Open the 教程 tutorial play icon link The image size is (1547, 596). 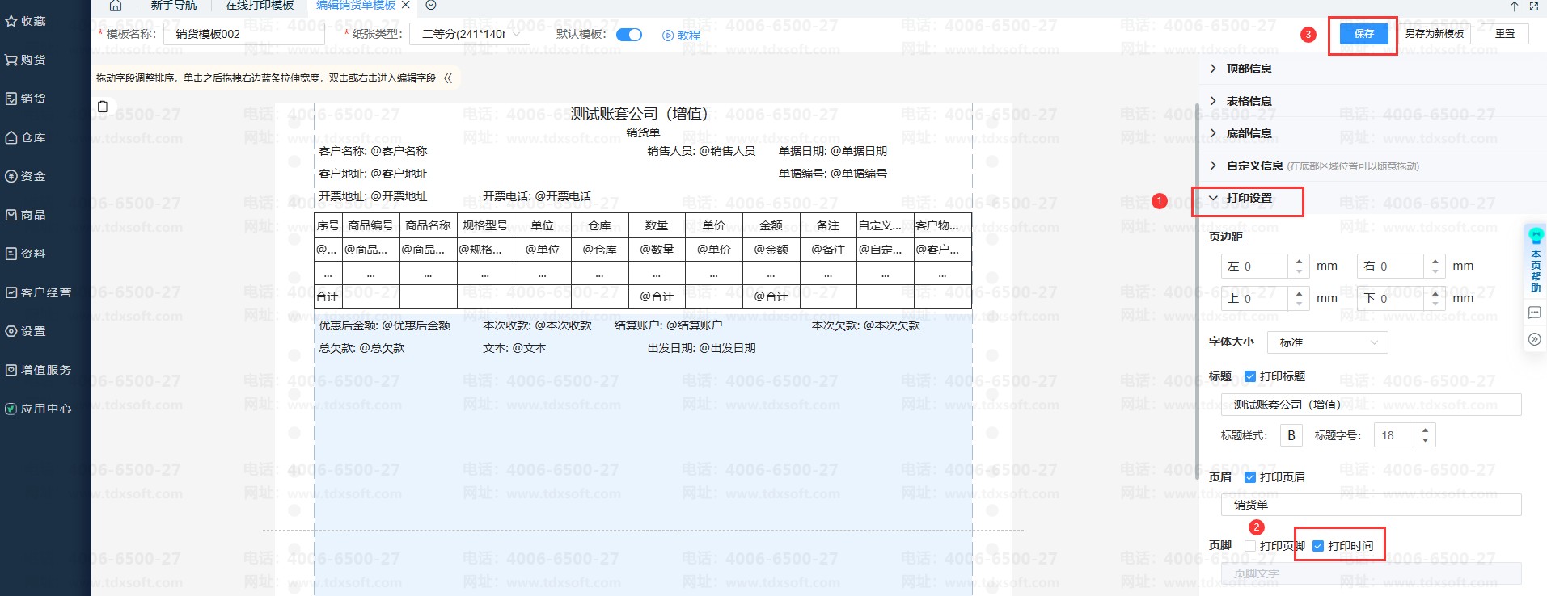(681, 36)
